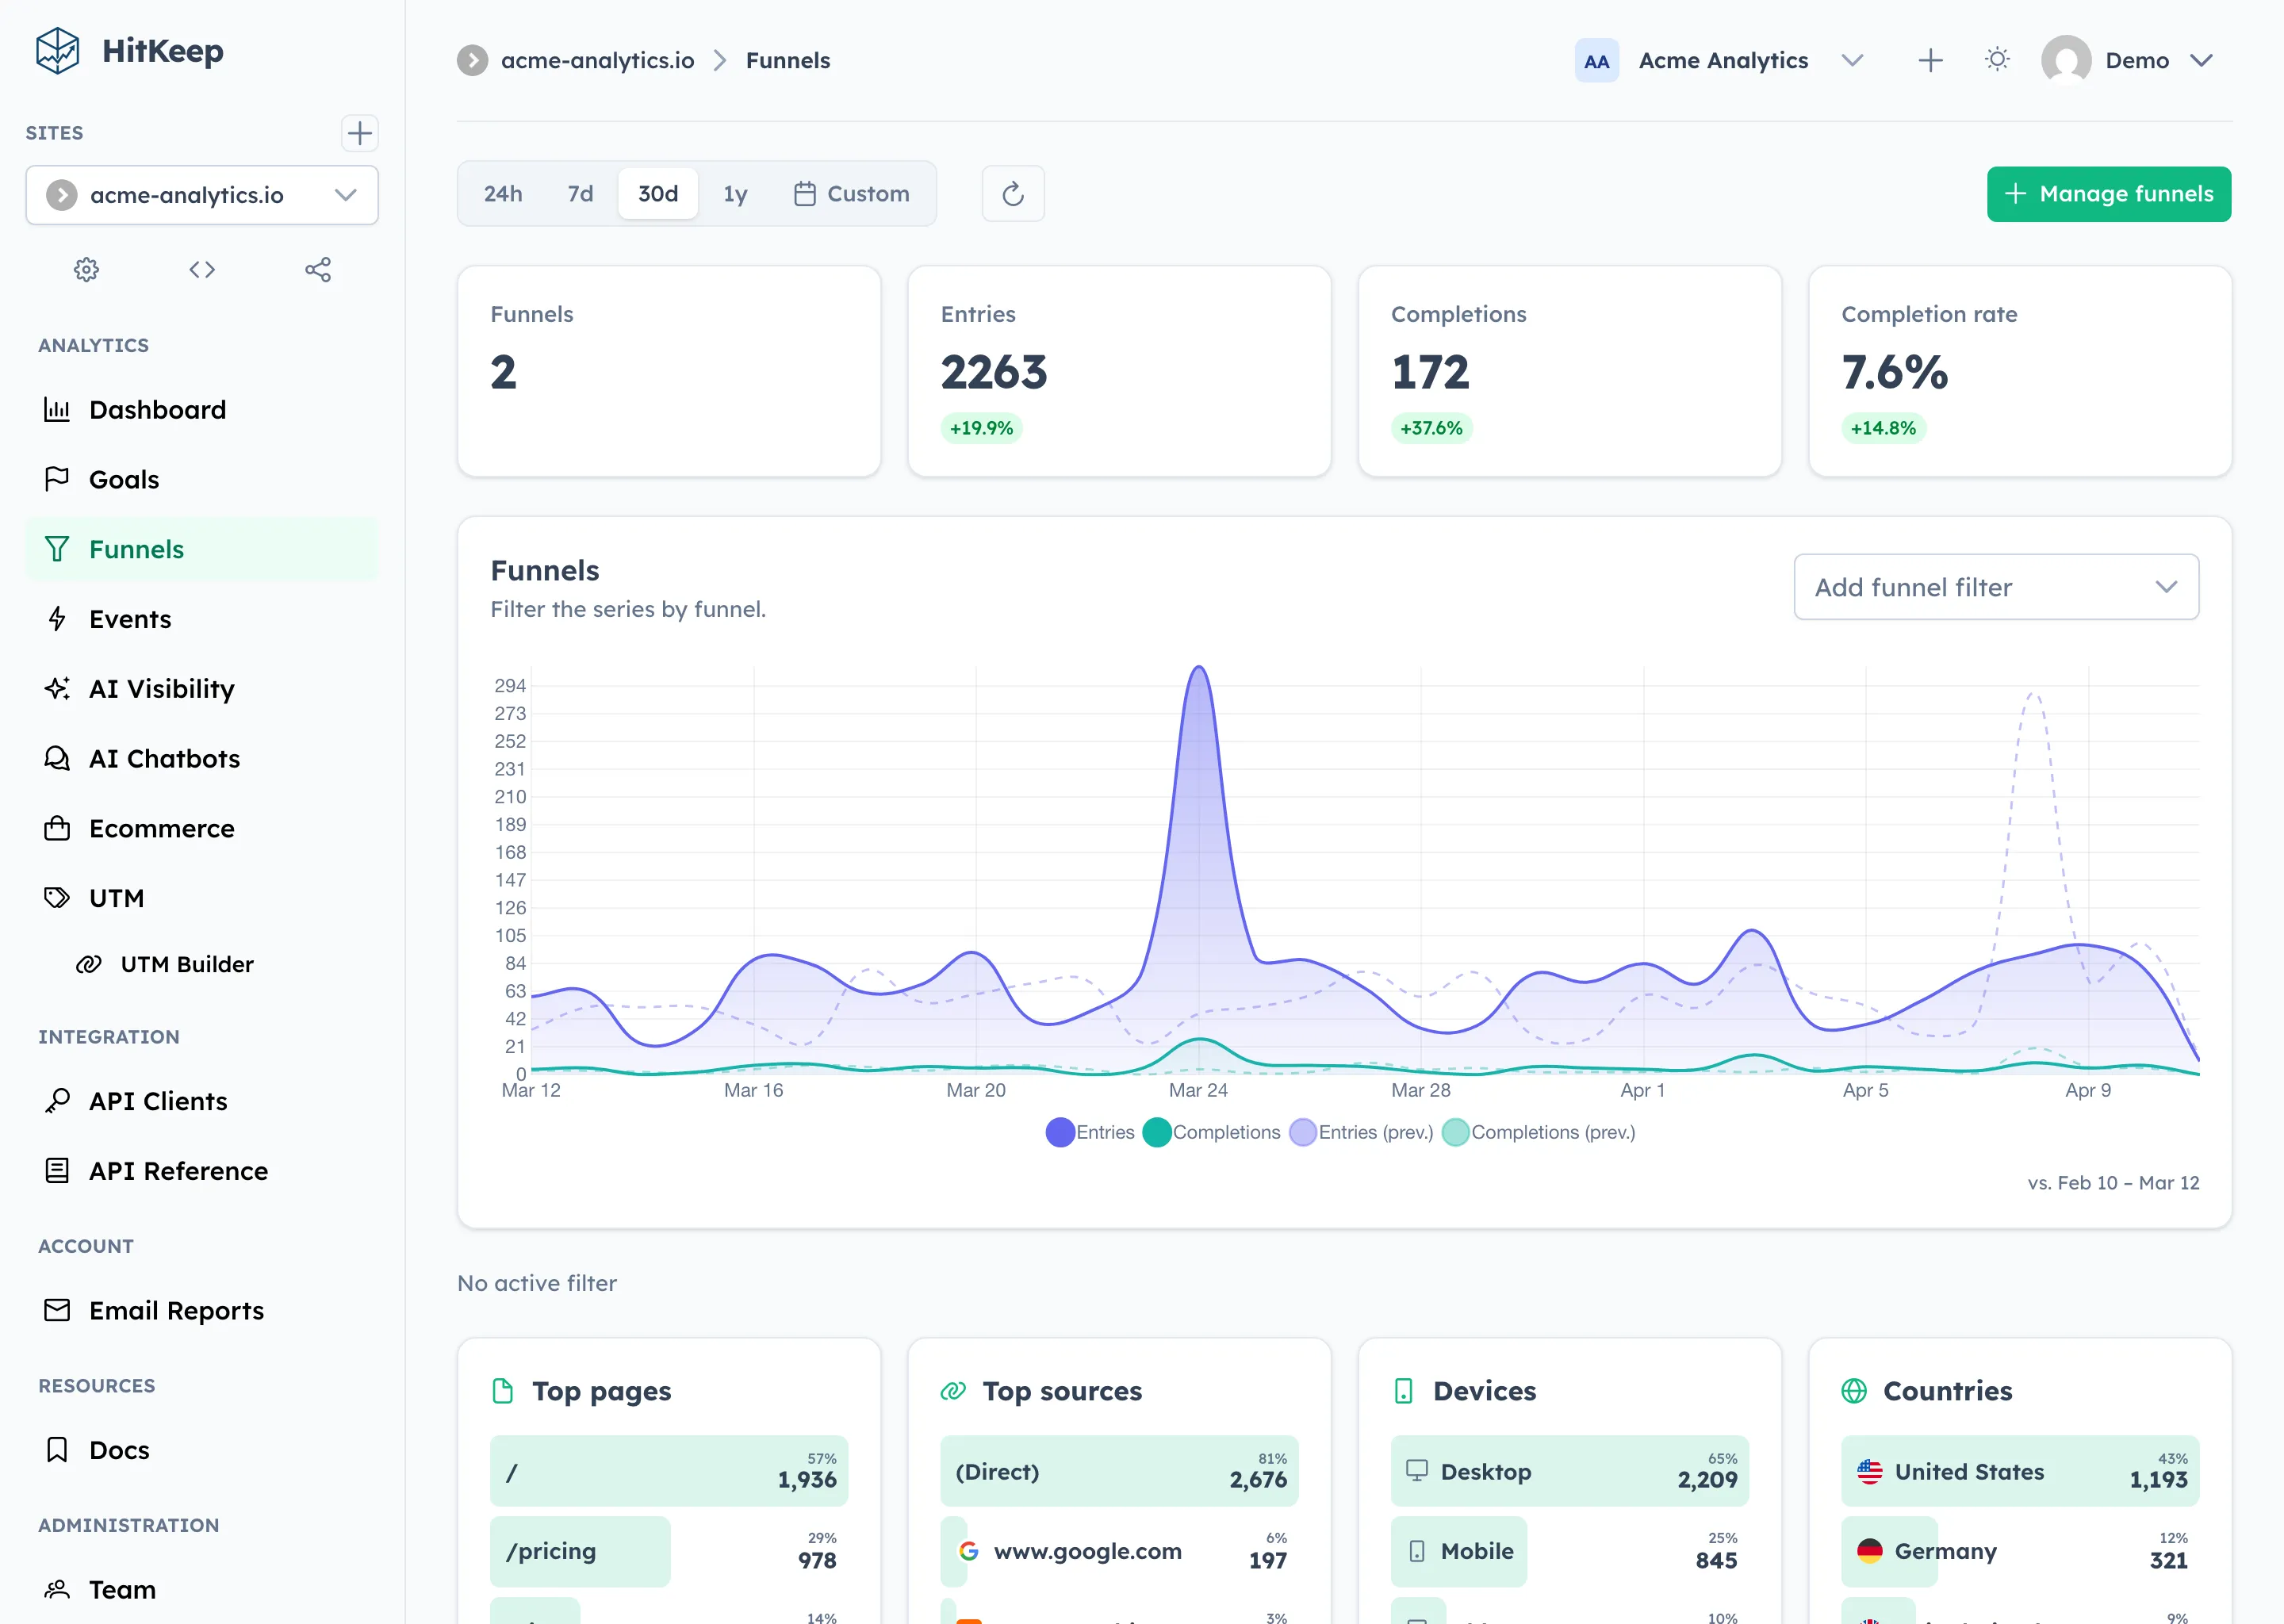This screenshot has width=2284, height=1624.
Task: Select AI Visibility in the sidebar
Action: [161, 688]
